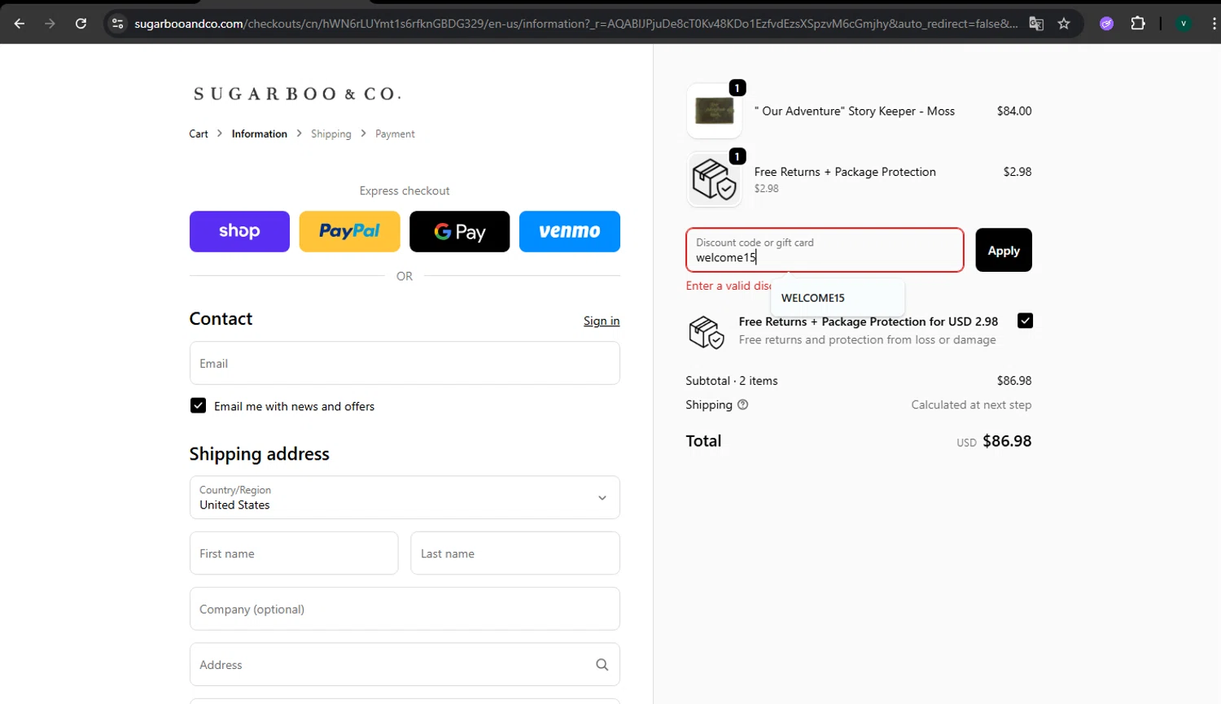This screenshot has width=1221, height=704.
Task: Focus the First name field
Action: [294, 553]
